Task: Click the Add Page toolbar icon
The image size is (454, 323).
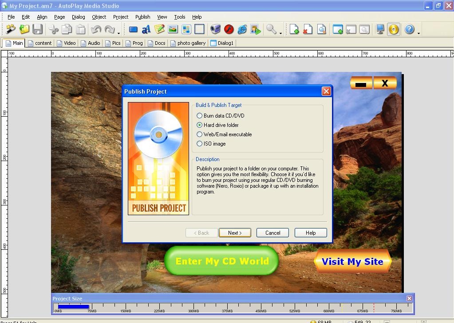Action: tap(294, 30)
